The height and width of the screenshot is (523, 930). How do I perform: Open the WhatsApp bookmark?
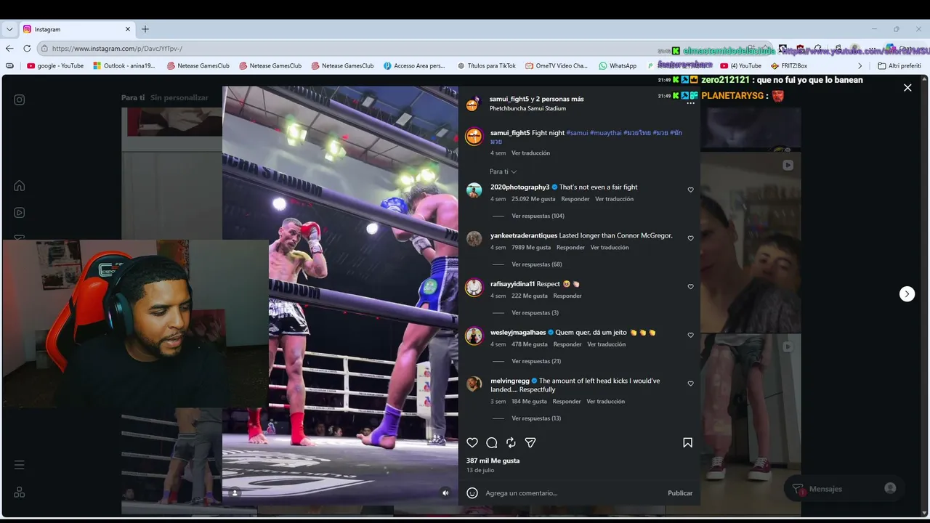618,65
